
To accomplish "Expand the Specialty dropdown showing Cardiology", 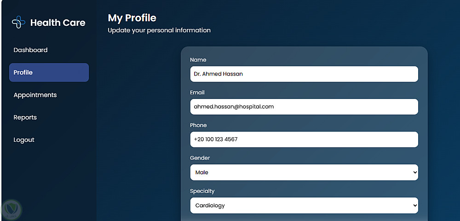I will [304, 206].
